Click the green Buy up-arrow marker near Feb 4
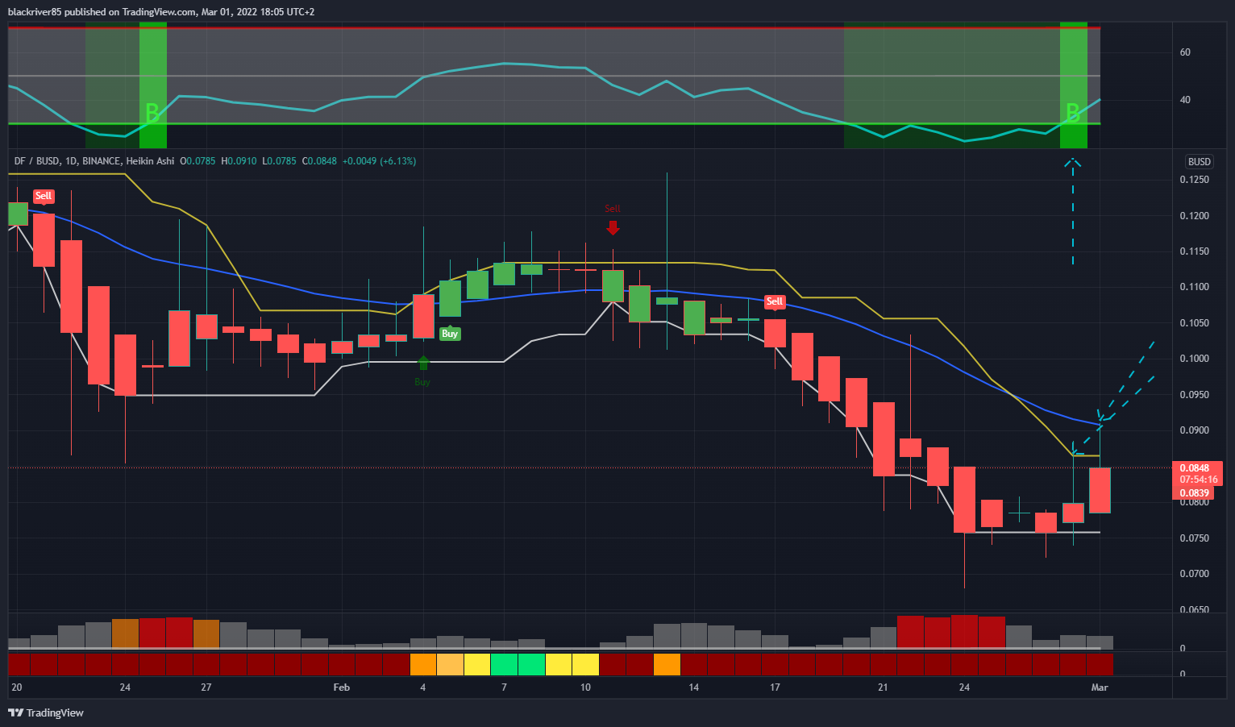 423,363
